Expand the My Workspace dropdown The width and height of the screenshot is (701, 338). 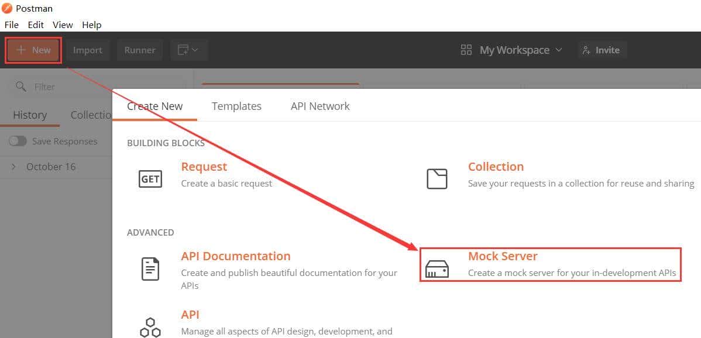(x=520, y=50)
